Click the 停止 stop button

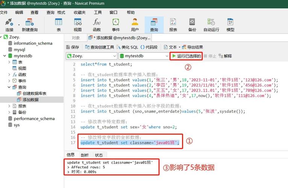210,56
